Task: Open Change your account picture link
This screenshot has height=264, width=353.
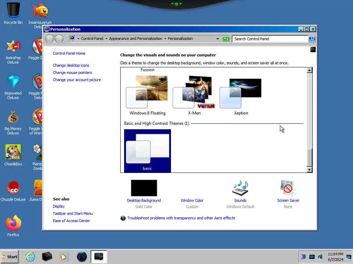Action: [x=77, y=80]
